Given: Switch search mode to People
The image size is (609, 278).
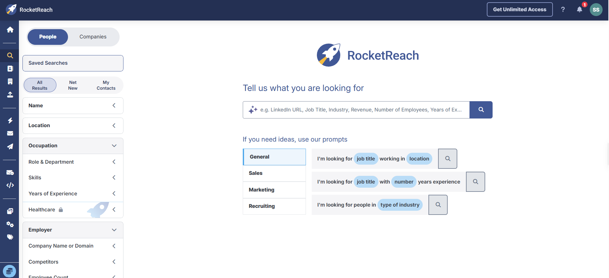Looking at the screenshot, I should point(48,37).
